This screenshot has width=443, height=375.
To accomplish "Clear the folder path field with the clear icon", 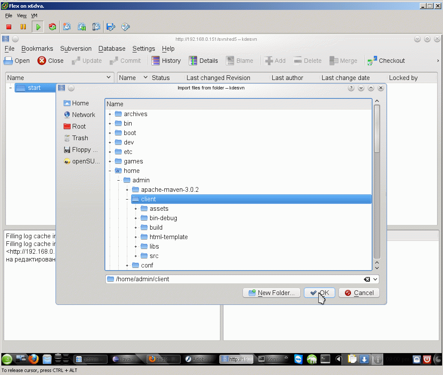I will click(x=367, y=279).
